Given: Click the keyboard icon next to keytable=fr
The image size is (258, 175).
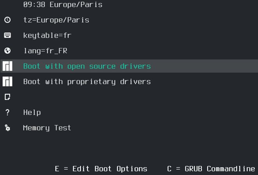Looking at the screenshot, I should [7, 35].
